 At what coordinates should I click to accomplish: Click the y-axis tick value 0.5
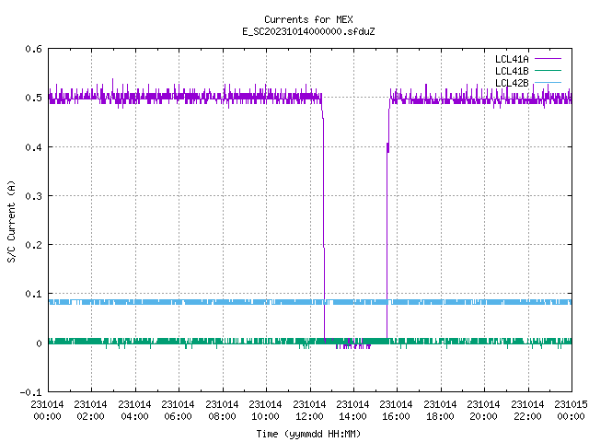pyautogui.click(x=33, y=98)
